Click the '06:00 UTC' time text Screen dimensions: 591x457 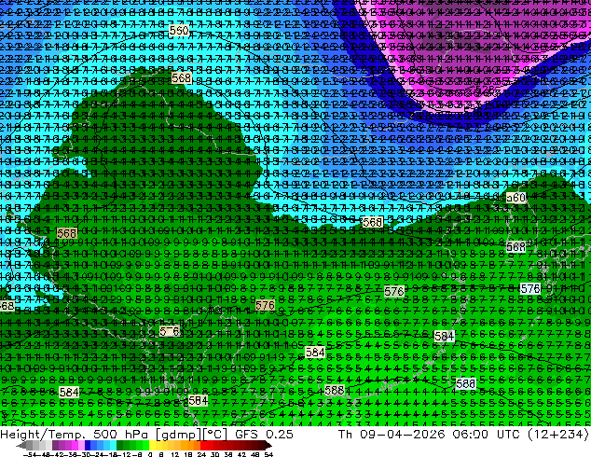[x=485, y=435]
